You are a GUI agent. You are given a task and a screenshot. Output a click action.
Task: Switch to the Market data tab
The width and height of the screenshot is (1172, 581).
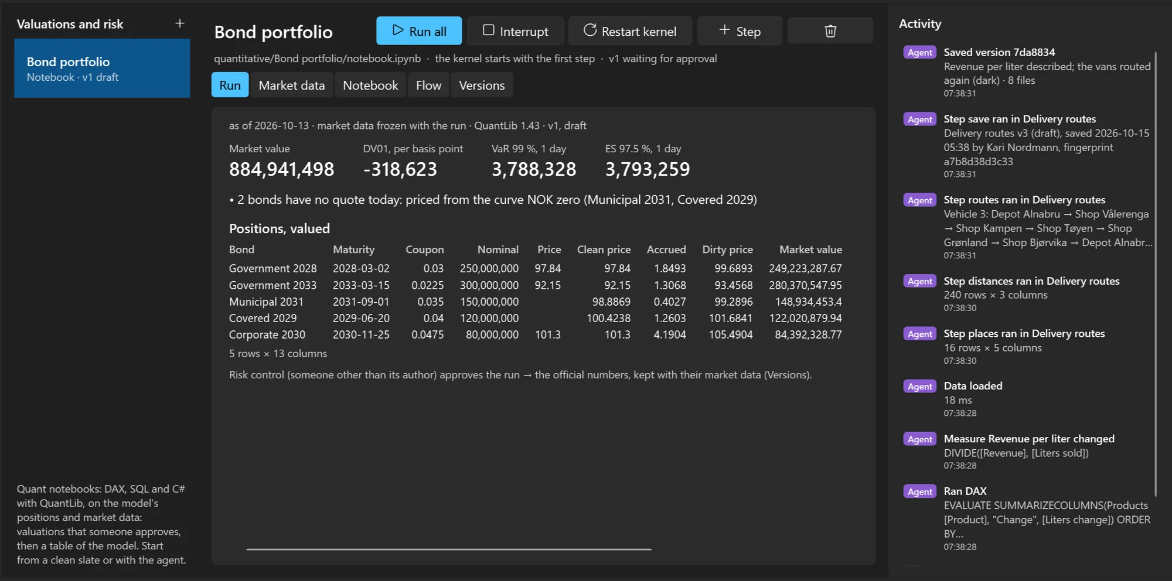pos(292,86)
